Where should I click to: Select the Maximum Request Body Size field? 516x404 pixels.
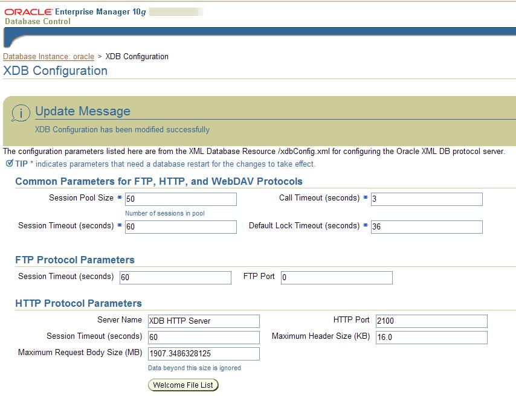click(204, 354)
